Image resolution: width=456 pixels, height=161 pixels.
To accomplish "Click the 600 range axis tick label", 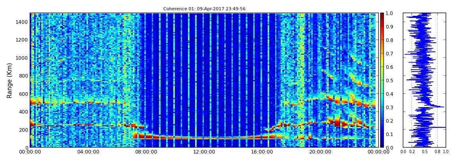I will point(23,94).
